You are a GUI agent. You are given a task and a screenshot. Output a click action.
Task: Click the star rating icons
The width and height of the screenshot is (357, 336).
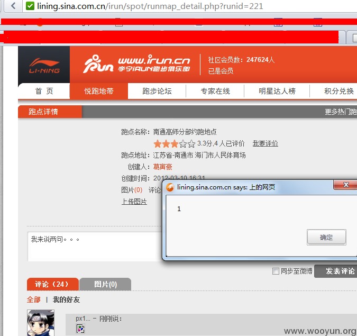(175, 144)
